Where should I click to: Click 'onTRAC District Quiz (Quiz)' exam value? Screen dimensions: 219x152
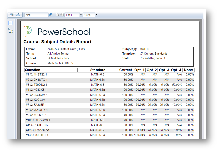click(66, 49)
